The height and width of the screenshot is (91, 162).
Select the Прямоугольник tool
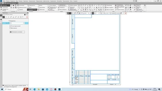click(22, 8)
